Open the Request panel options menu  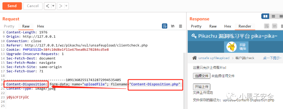coord(181,26)
